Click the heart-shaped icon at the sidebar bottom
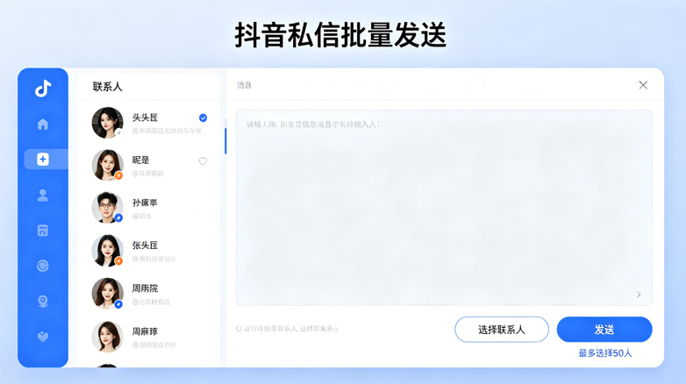This screenshot has width=686, height=384. coord(43,337)
